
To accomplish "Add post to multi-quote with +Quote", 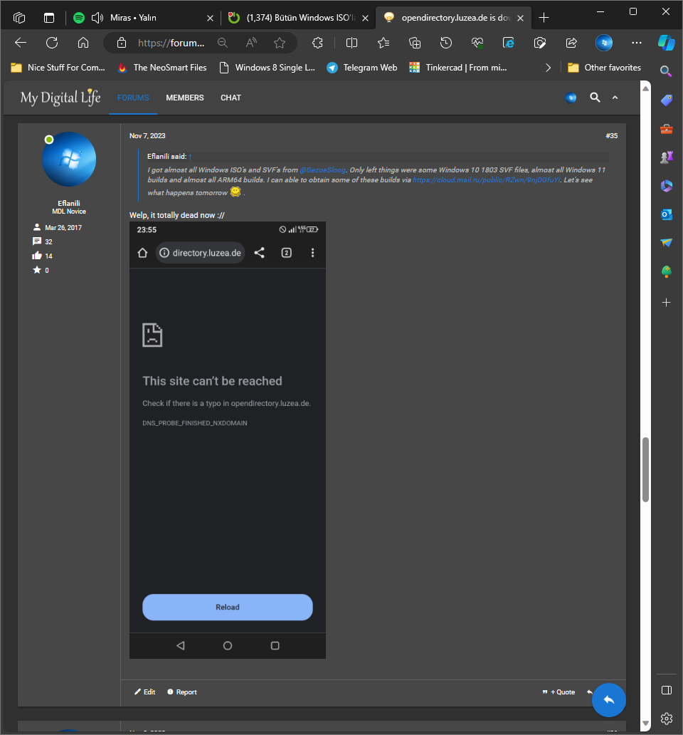I will (558, 692).
